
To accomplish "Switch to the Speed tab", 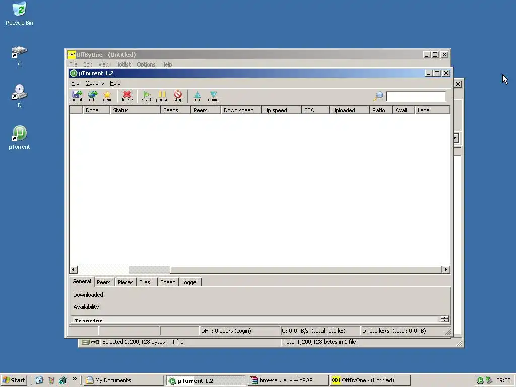I will point(168,282).
